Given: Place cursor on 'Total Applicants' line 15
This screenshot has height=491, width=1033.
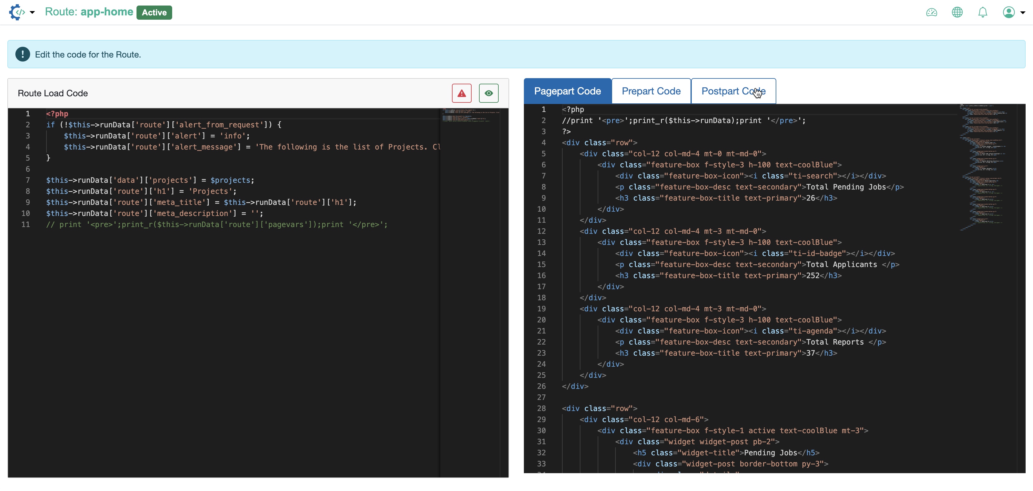Looking at the screenshot, I should [x=842, y=264].
